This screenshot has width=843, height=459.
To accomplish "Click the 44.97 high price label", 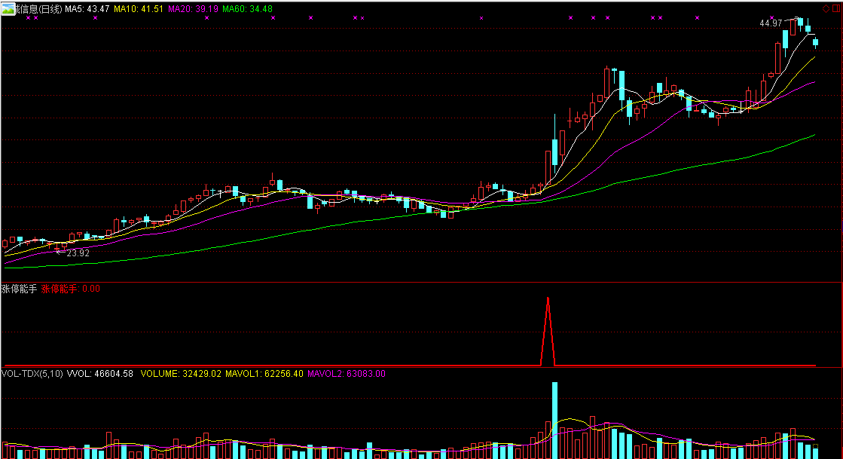I will coord(771,23).
